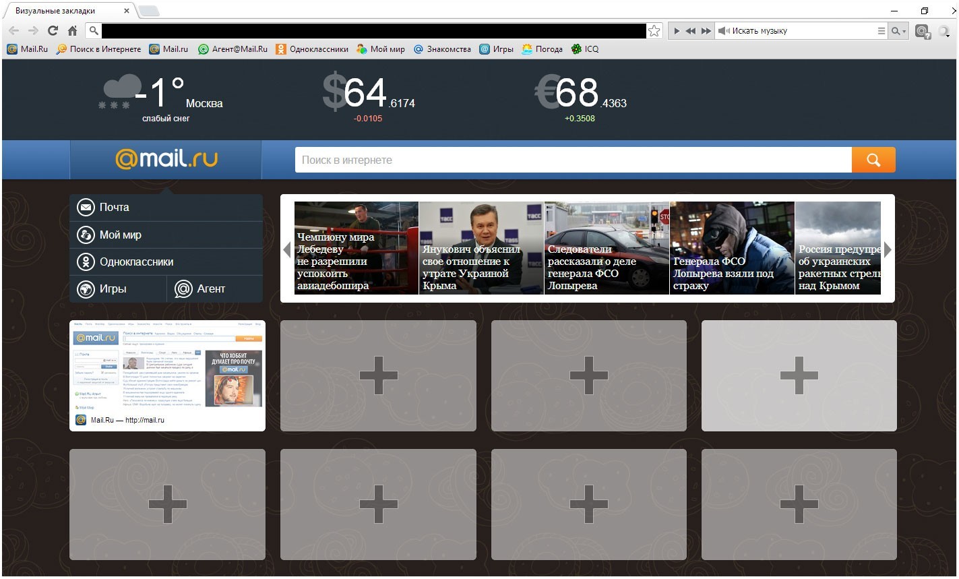Image resolution: width=959 pixels, height=579 pixels.
Task: Open a new browser tab
Action: coord(149,11)
